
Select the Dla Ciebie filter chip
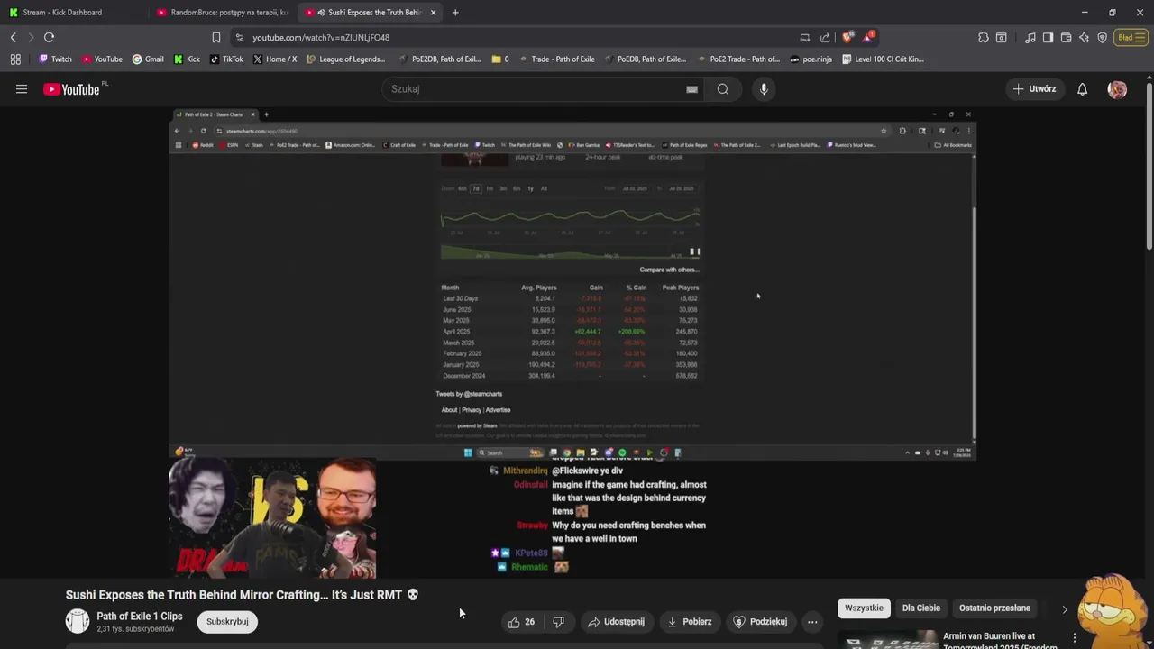[921, 608]
